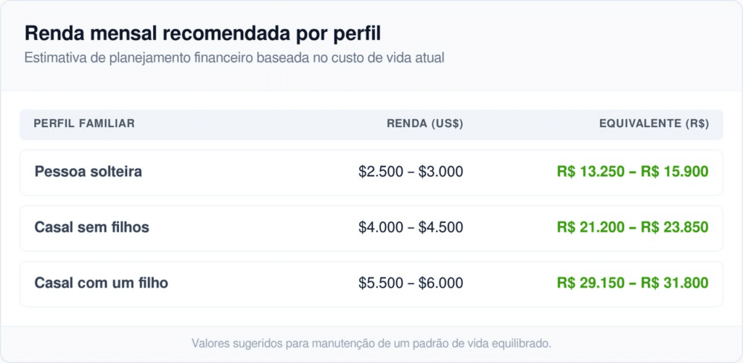
Task: Click the $5.500 income value
Action: [381, 282]
